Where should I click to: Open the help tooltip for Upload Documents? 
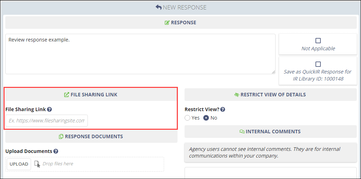click(55, 151)
